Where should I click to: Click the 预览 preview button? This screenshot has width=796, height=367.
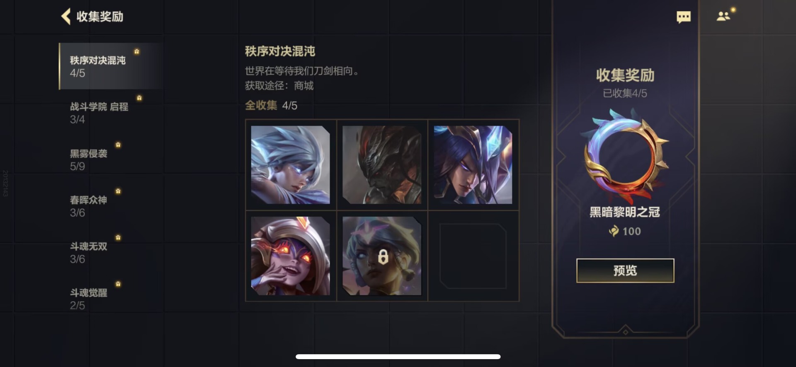625,270
